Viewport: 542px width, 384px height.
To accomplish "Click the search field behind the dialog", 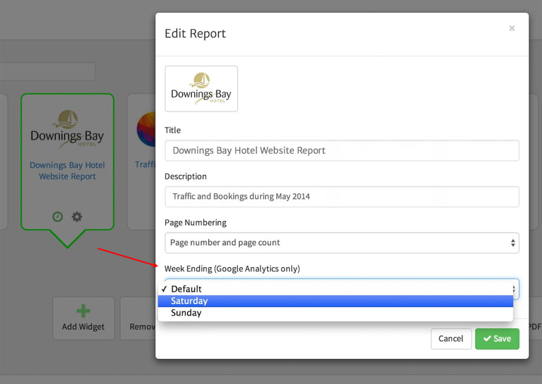I will [x=48, y=71].
